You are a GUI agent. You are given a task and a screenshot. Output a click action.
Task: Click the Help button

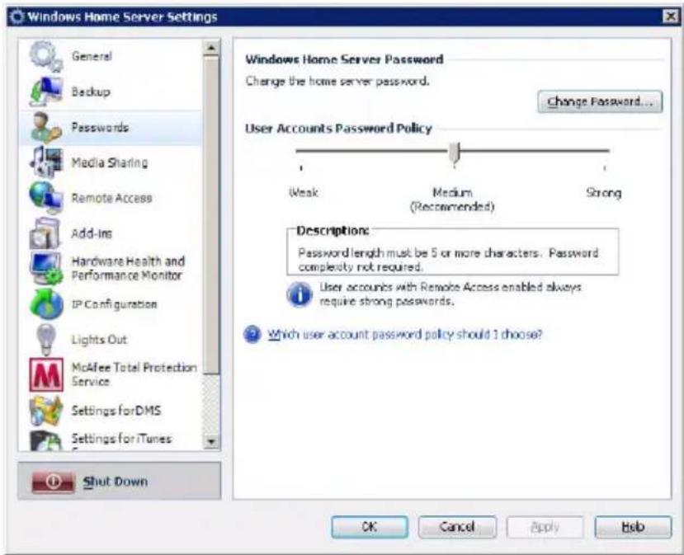(633, 527)
